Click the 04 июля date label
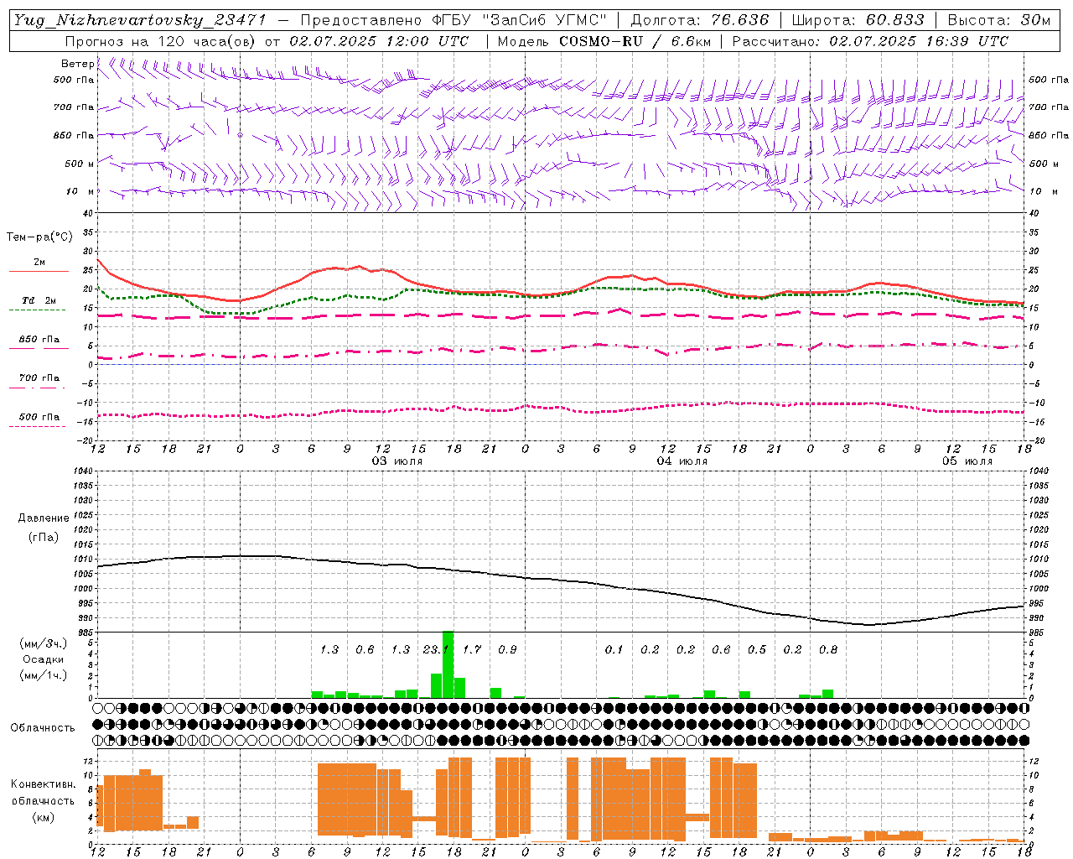Screen dimensions: 1073x859 click(x=682, y=461)
